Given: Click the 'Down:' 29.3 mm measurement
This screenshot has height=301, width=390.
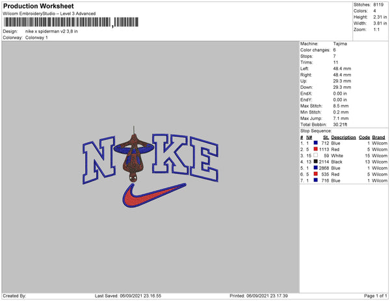Looking at the screenshot, I should [x=343, y=87].
